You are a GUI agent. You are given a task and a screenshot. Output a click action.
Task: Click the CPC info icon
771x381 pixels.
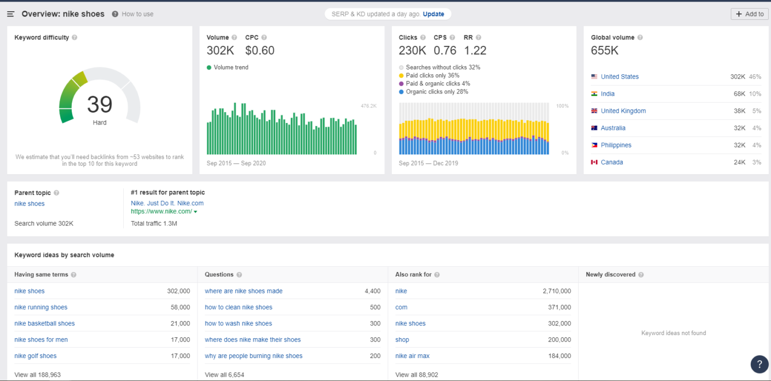264,37
